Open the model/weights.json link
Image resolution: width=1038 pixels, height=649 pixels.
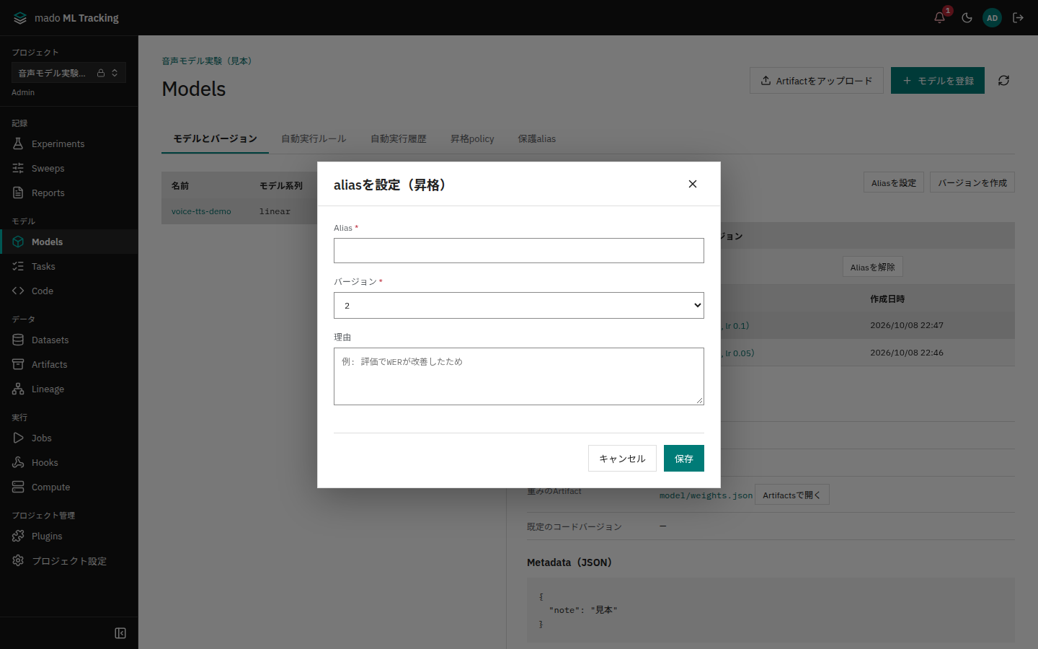click(706, 495)
